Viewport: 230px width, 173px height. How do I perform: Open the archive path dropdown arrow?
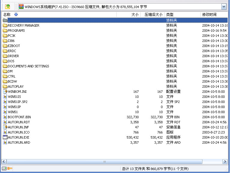(224, 7)
